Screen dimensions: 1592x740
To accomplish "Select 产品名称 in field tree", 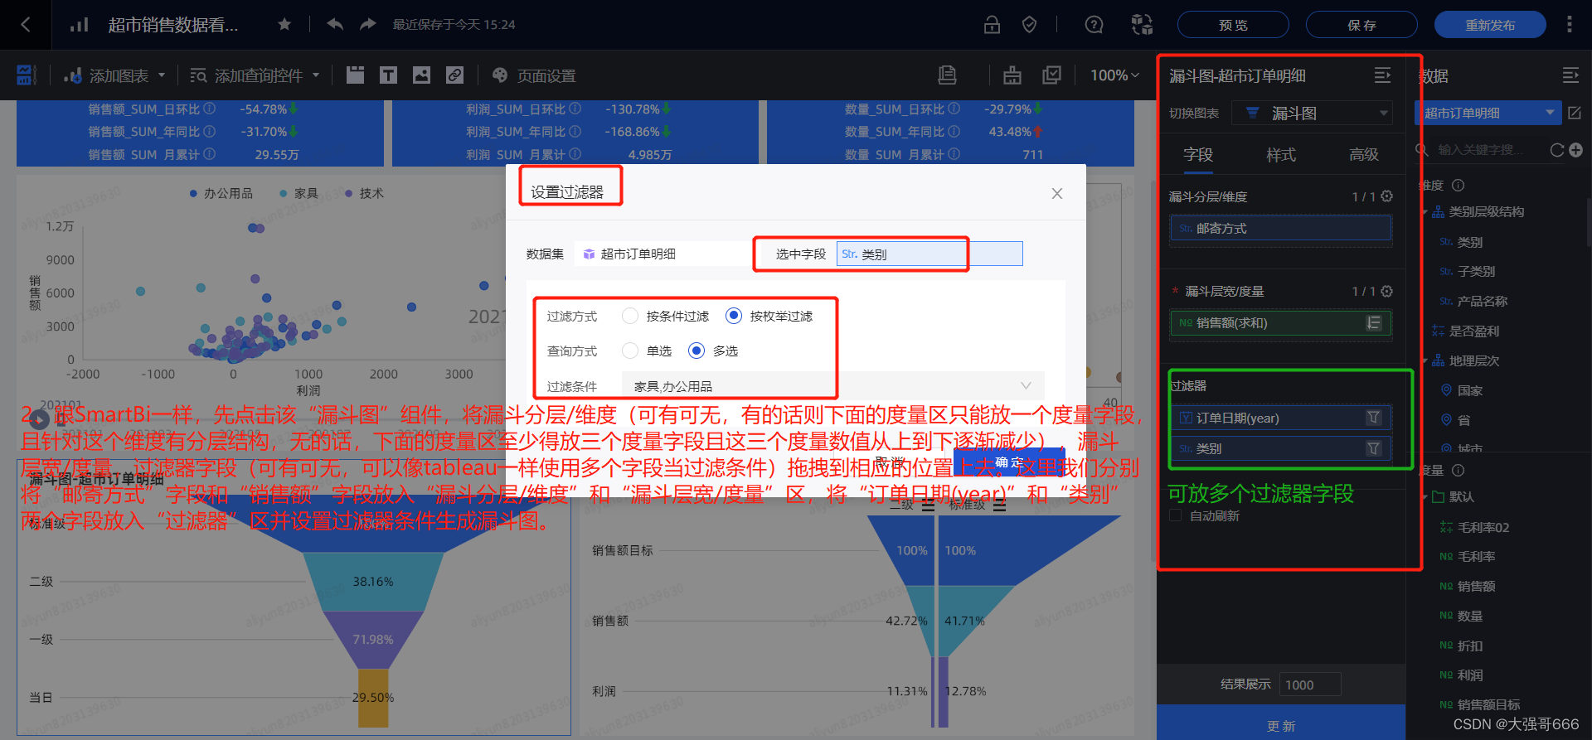I will point(1482,302).
